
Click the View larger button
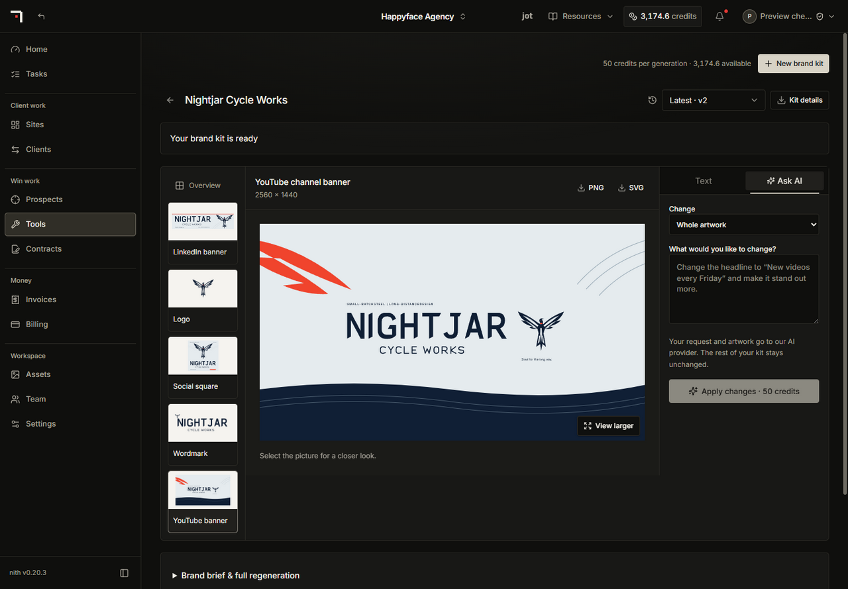[x=609, y=425]
